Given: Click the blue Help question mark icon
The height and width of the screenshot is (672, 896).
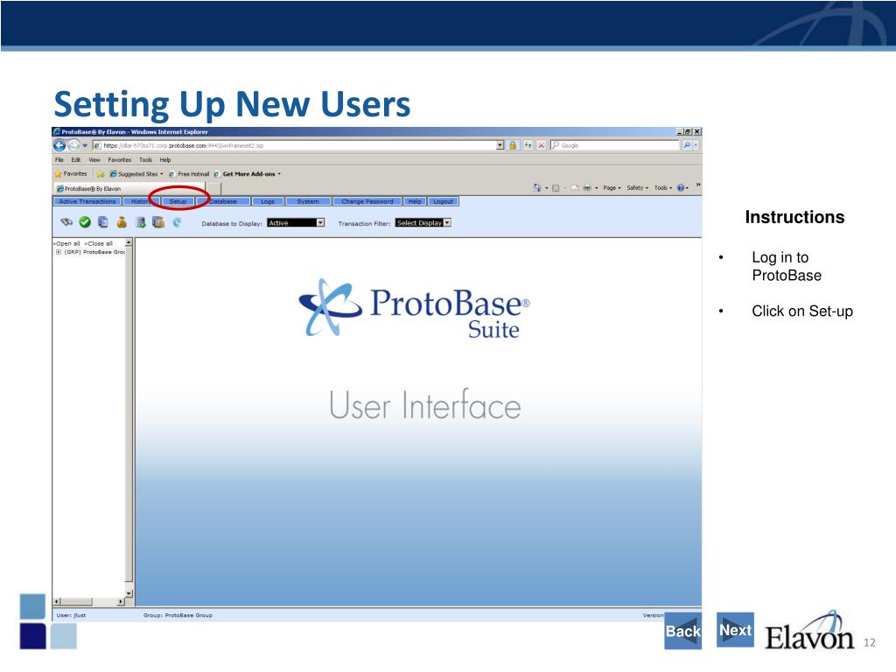Looking at the screenshot, I should coord(681,187).
